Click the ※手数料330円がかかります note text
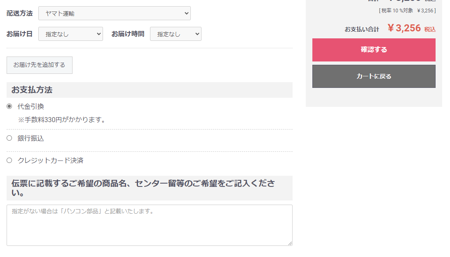 pos(62,120)
